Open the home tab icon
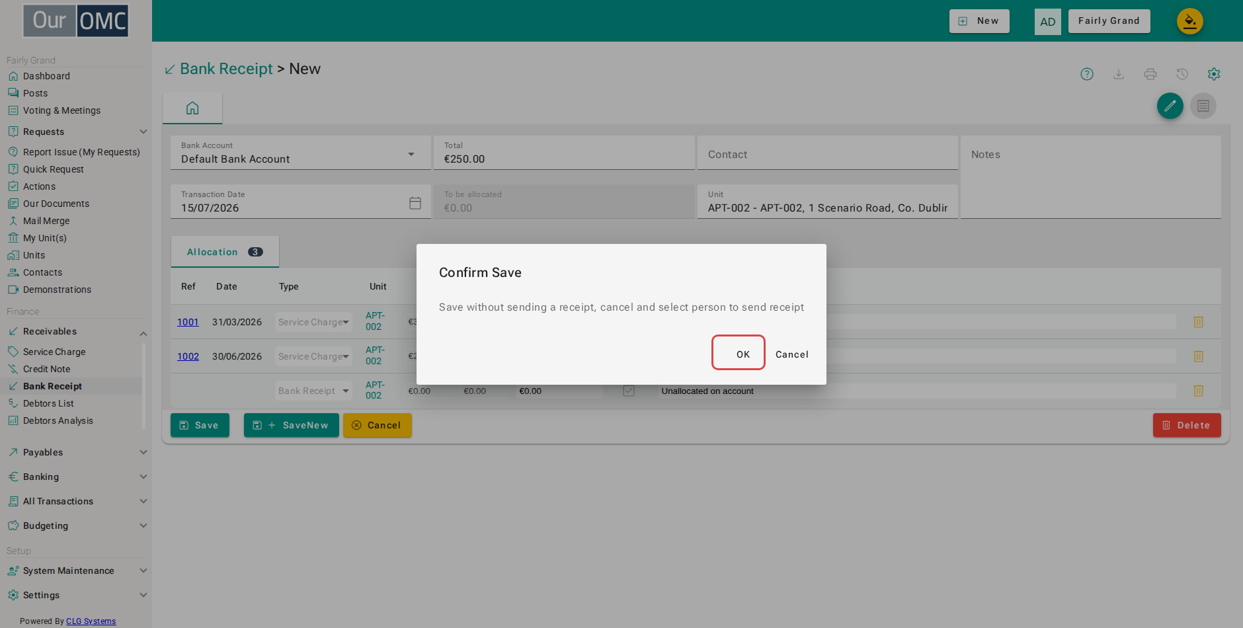This screenshot has height=628, width=1243. coord(192,108)
